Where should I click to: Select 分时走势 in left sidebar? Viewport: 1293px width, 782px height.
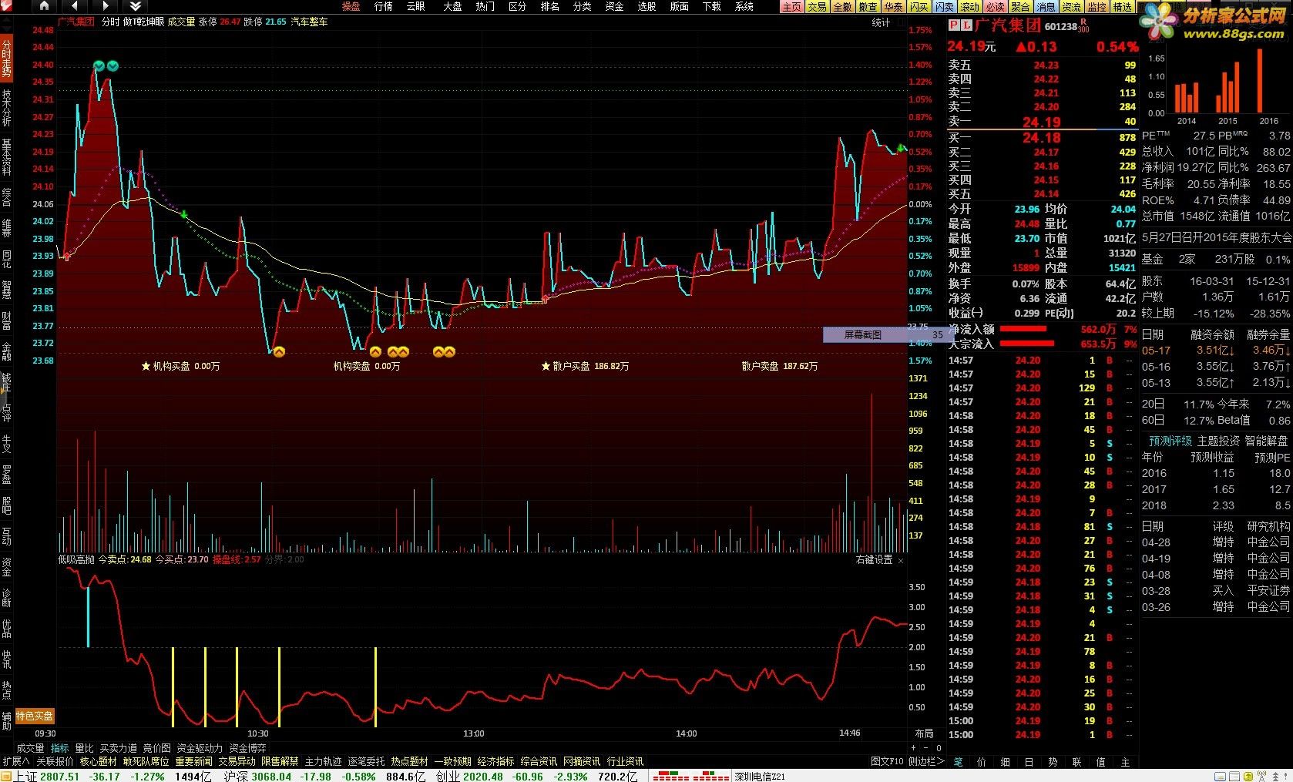pos(6,59)
